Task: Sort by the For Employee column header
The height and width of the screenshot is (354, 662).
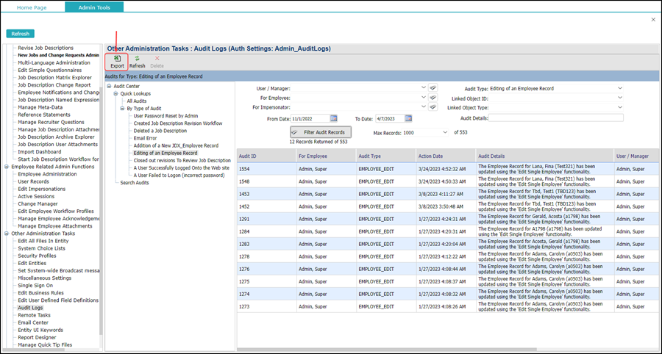Action: [327, 156]
